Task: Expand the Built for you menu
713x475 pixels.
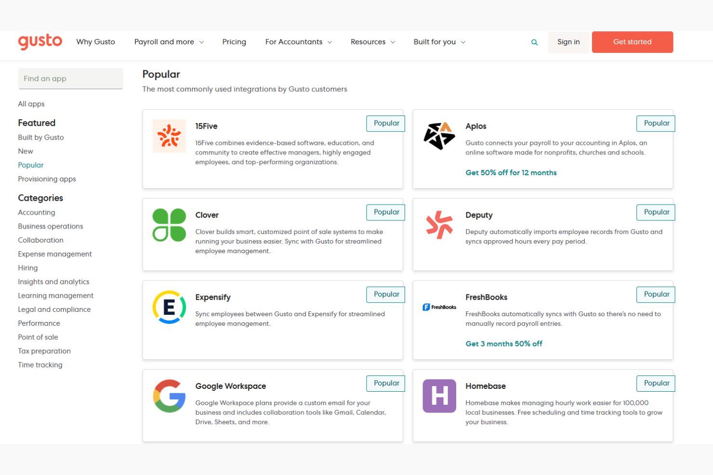Action: (438, 42)
